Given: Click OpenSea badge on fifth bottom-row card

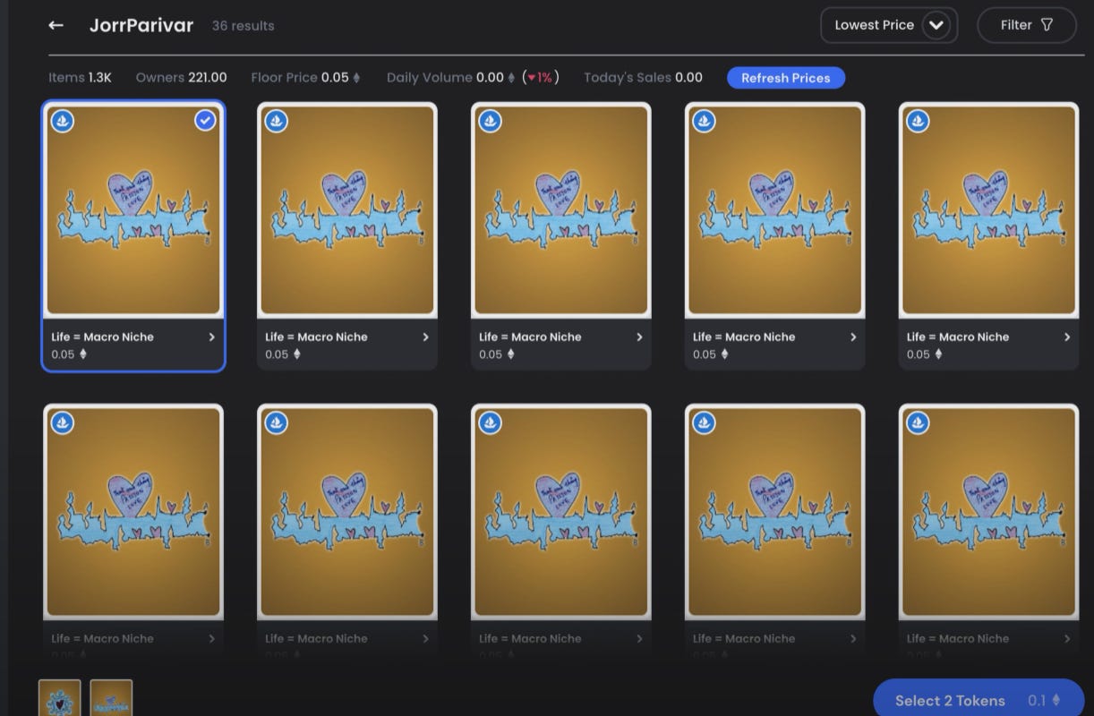Looking at the screenshot, I should tap(918, 422).
